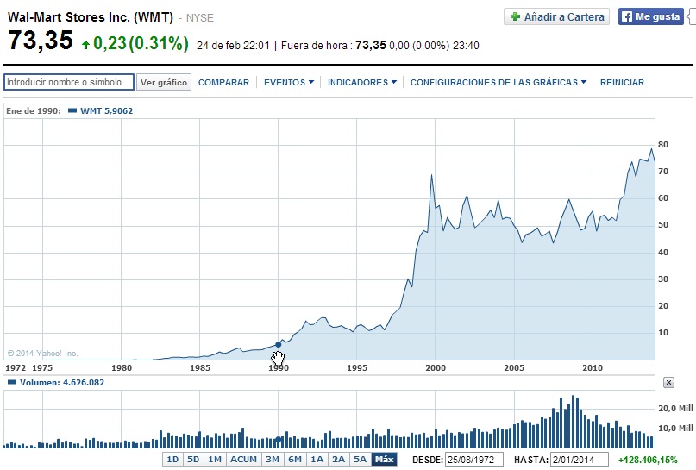This screenshot has width=696, height=470.
Task: Select the 5D time range
Action: (x=193, y=460)
